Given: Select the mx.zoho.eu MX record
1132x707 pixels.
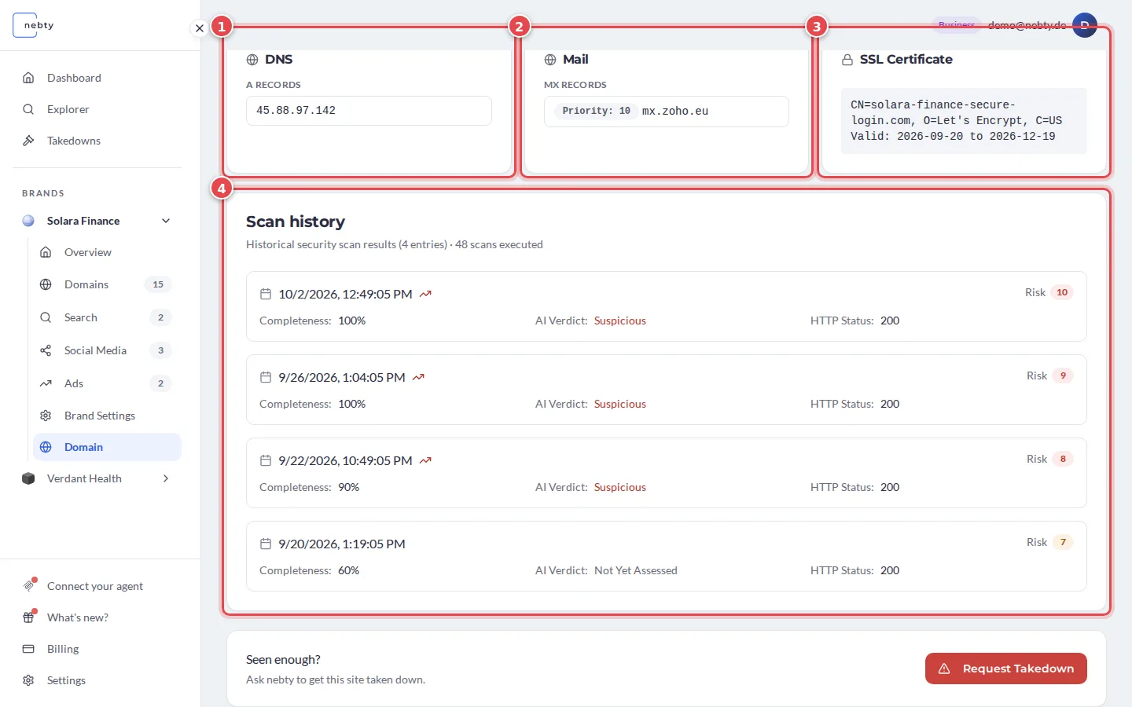Looking at the screenshot, I should click(x=667, y=112).
